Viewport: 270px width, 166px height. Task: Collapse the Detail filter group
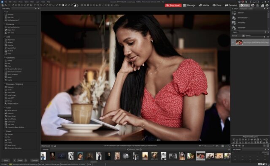click(5, 131)
